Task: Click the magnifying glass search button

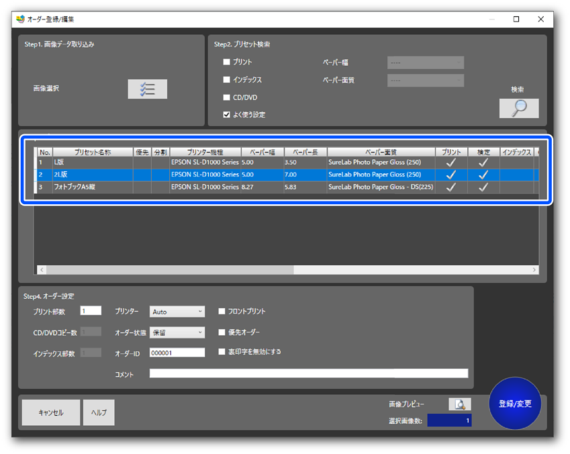Action: tap(518, 108)
